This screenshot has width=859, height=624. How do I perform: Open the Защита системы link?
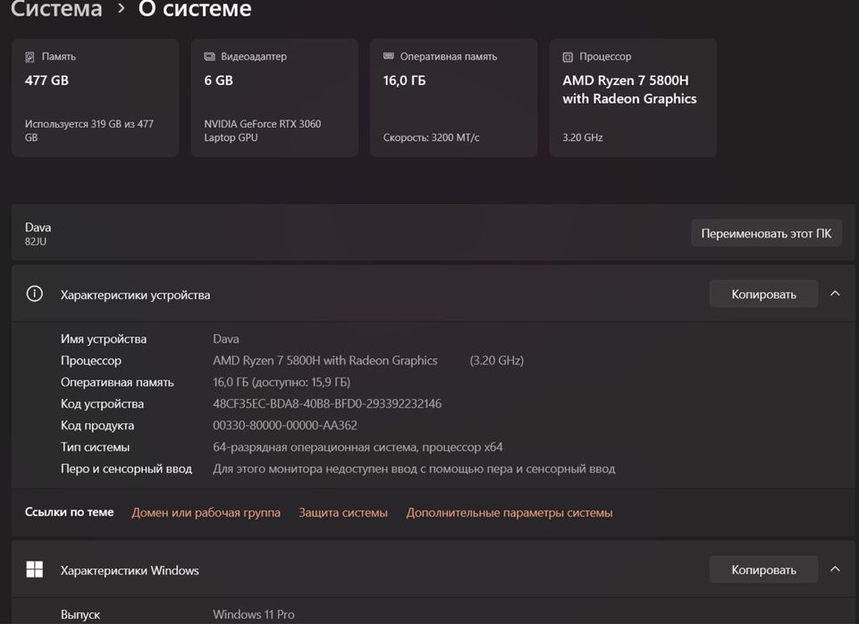click(x=343, y=512)
